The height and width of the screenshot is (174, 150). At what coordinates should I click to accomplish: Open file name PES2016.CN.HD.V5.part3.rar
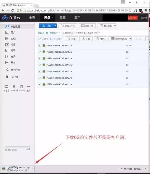(x=59, y=71)
